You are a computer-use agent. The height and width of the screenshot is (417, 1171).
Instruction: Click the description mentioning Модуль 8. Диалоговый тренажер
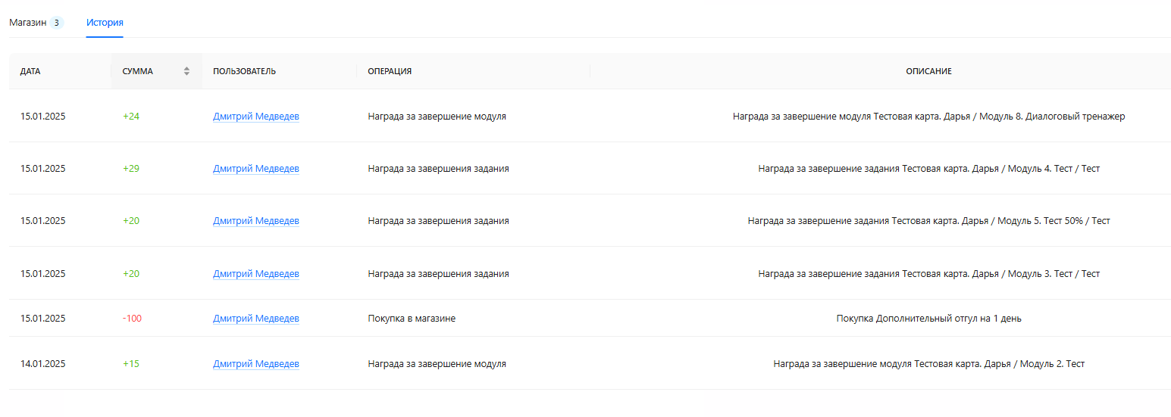point(928,117)
